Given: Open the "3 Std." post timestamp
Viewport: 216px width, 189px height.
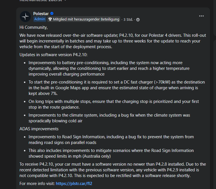Looking at the screenshot, I should tap(128, 20).
